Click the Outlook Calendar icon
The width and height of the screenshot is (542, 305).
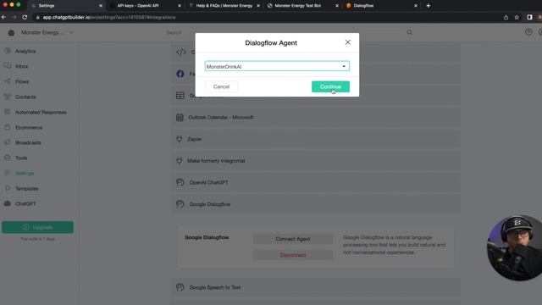(180, 117)
